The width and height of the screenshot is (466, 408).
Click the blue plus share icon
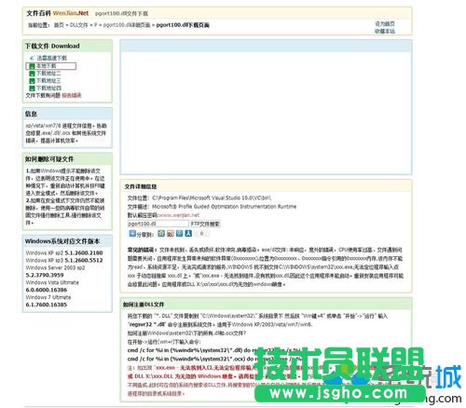click(132, 234)
